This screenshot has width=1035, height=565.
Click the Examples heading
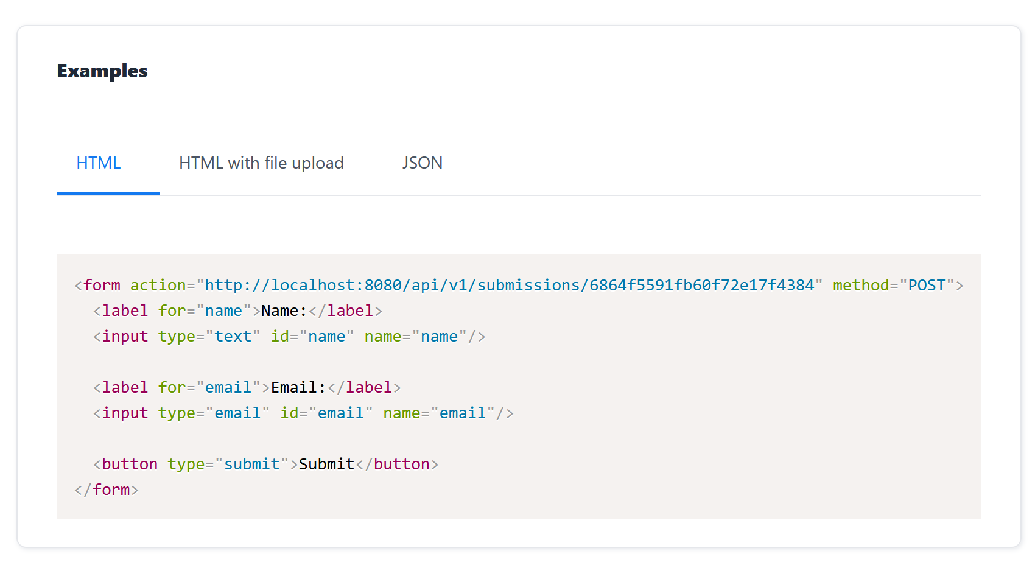[102, 71]
